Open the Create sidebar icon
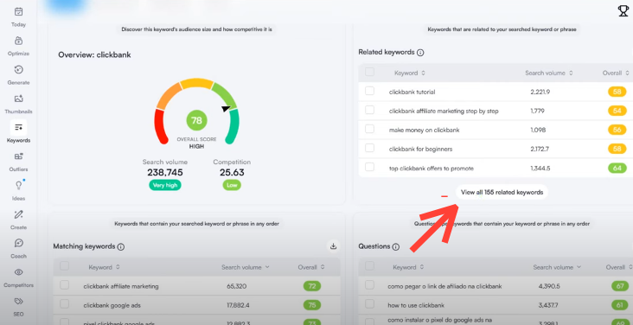This screenshot has width=633, height=325. (18, 214)
